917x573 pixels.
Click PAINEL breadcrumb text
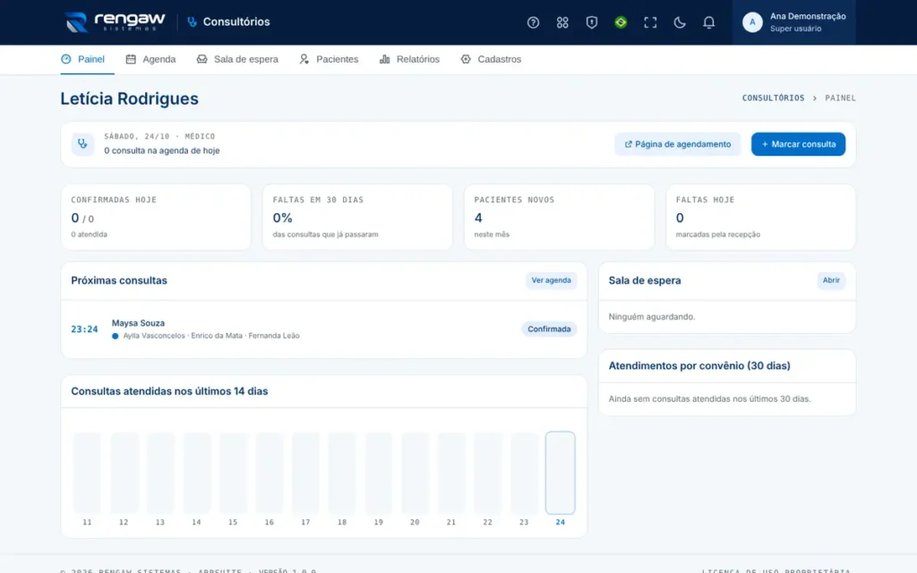840,98
